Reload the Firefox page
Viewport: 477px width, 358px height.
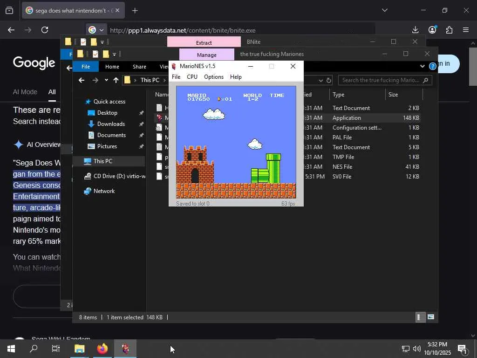coord(45,30)
